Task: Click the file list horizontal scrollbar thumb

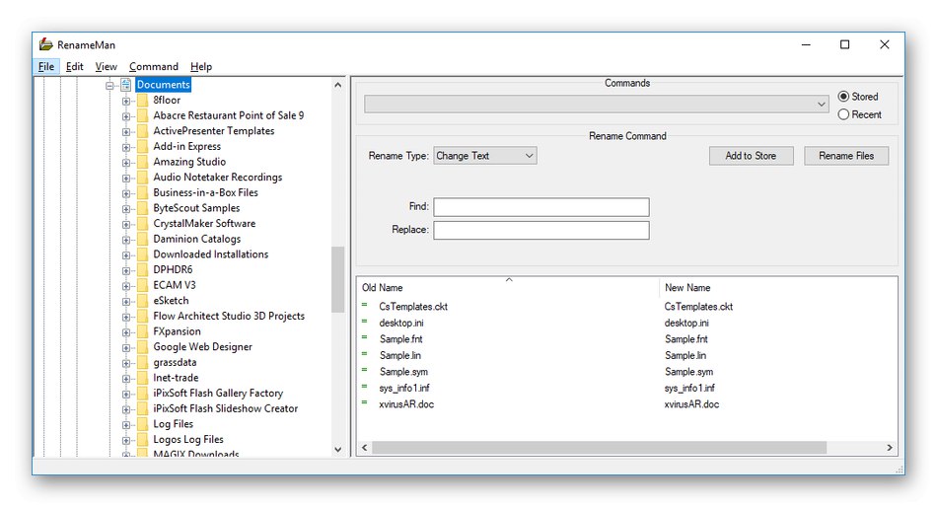Action: (x=599, y=448)
